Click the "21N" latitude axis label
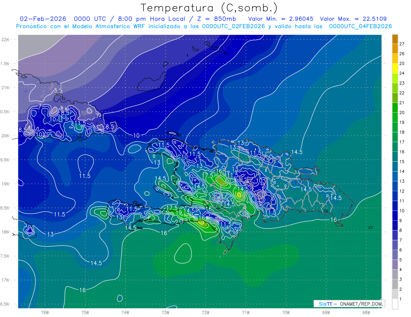The width and height of the screenshot is (411, 317). [x=6, y=88]
